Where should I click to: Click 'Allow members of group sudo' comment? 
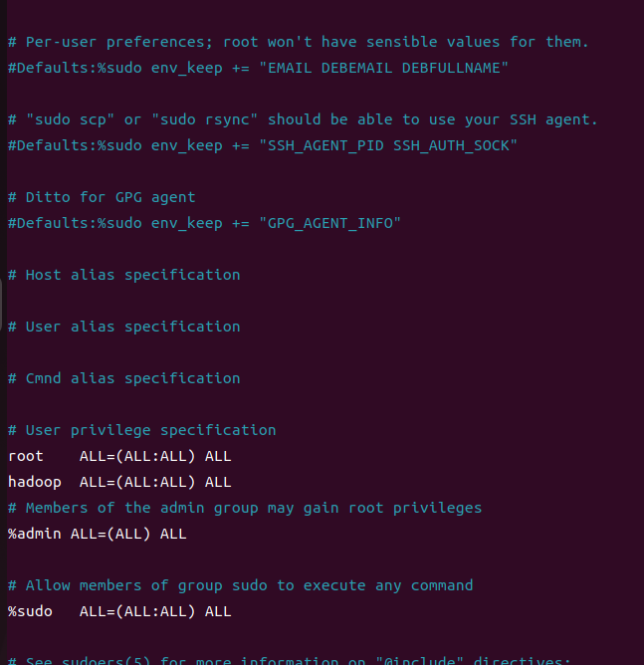241,585
